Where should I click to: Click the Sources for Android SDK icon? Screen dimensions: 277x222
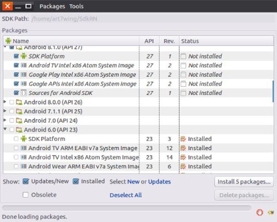pos(24,93)
